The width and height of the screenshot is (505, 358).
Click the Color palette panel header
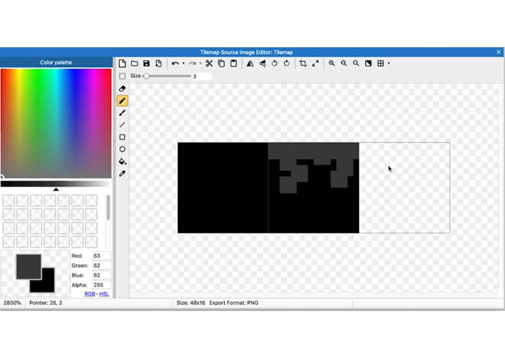56,62
